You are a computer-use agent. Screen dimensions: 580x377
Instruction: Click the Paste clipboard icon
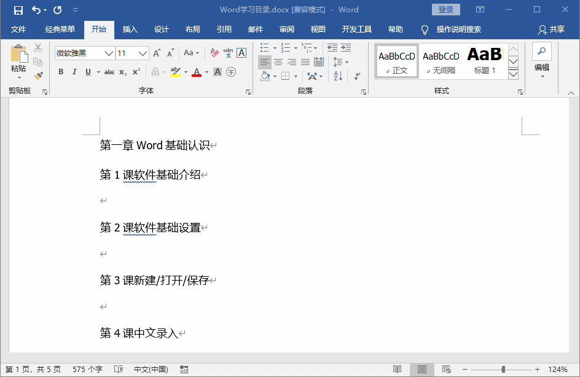(19, 53)
